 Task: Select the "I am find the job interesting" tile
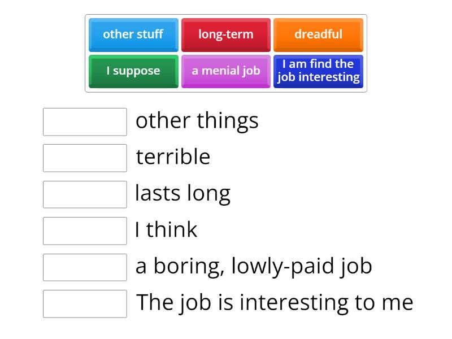click(x=318, y=71)
